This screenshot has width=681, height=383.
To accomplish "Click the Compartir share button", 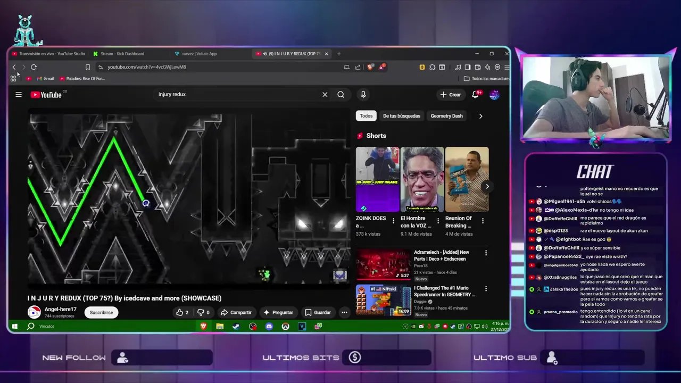I will pos(236,312).
